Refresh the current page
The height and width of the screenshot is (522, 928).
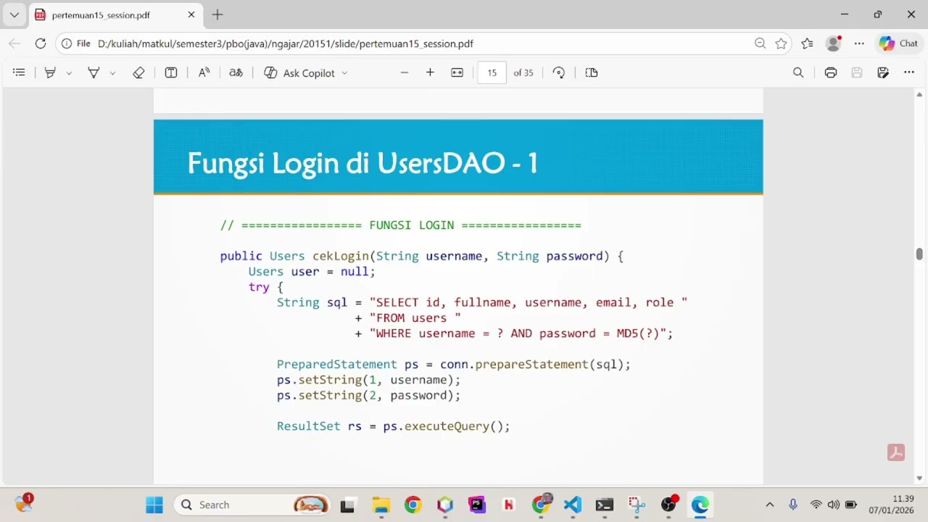[41, 43]
